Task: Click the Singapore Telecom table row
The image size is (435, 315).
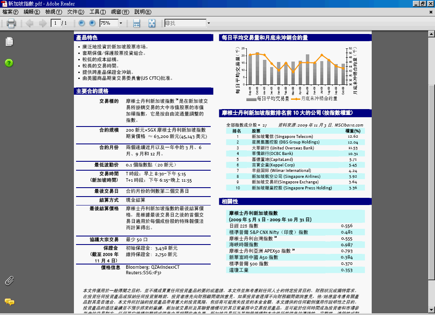Action: [x=296, y=136]
